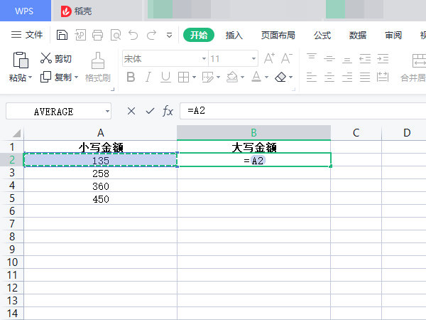This screenshot has height=320, width=426.
Task: Select the 开始 ribbon tab
Action: (x=199, y=35)
